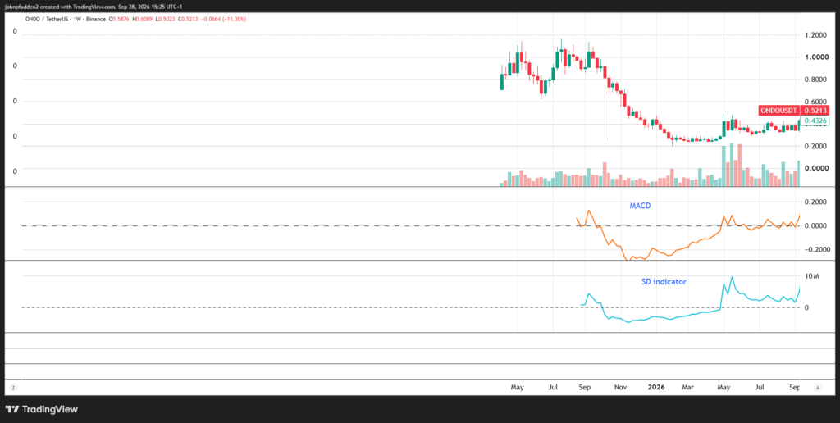
Task: Select the SD indicator label
Action: coord(664,282)
